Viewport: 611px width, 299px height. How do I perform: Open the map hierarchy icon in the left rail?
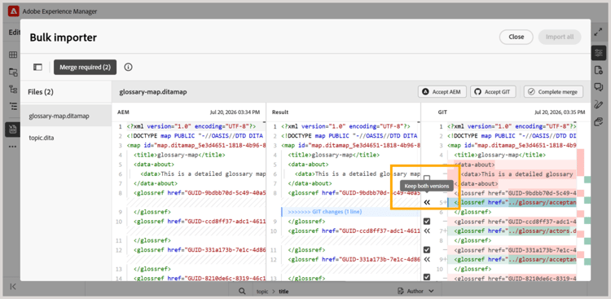[13, 89]
